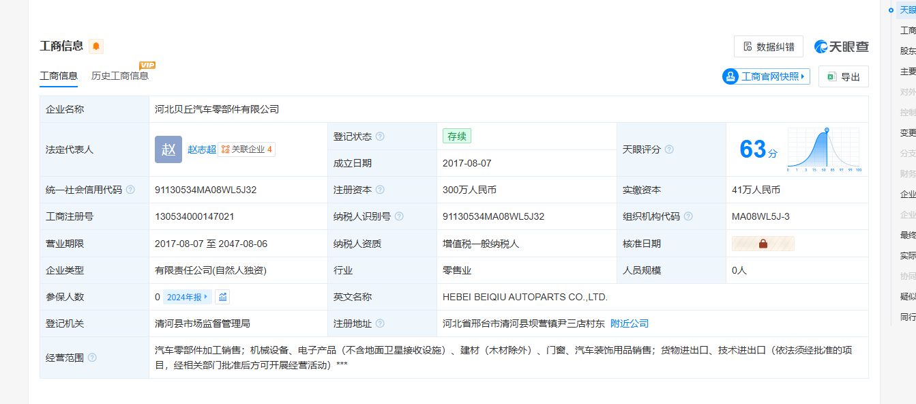Click the locked 核准日期 value
The image size is (916, 404).
pyautogui.click(x=763, y=244)
